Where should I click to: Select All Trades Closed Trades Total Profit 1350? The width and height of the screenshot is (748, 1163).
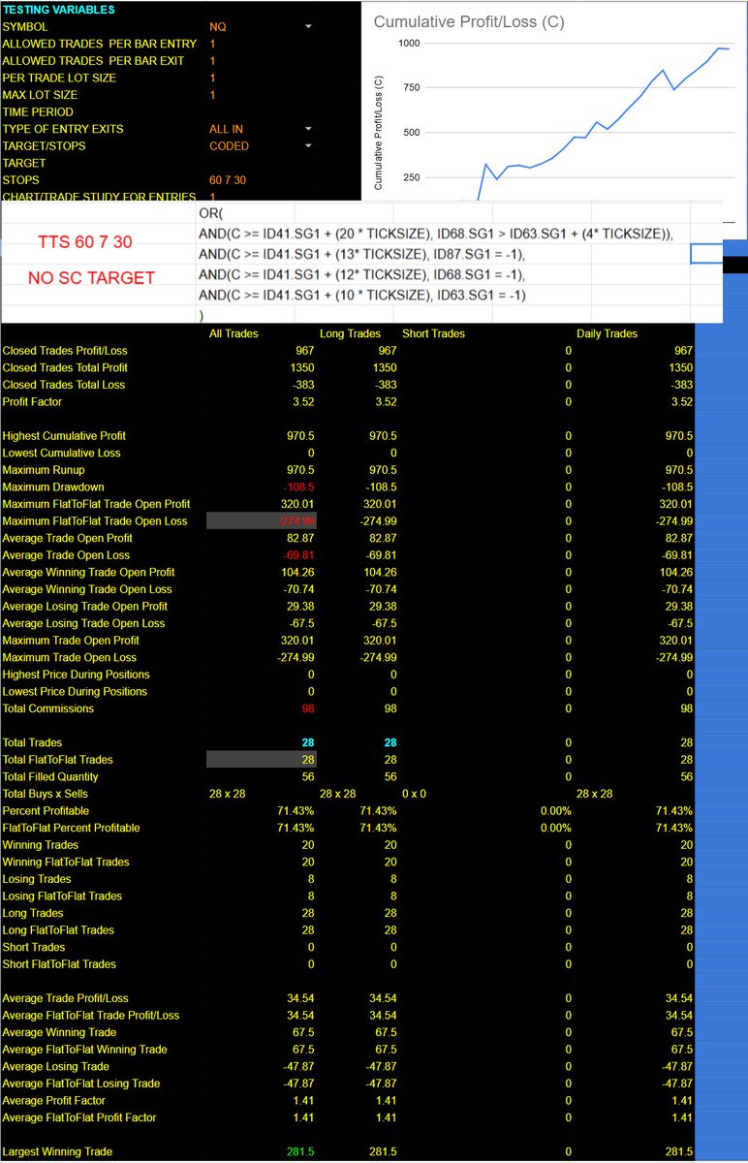click(x=302, y=367)
